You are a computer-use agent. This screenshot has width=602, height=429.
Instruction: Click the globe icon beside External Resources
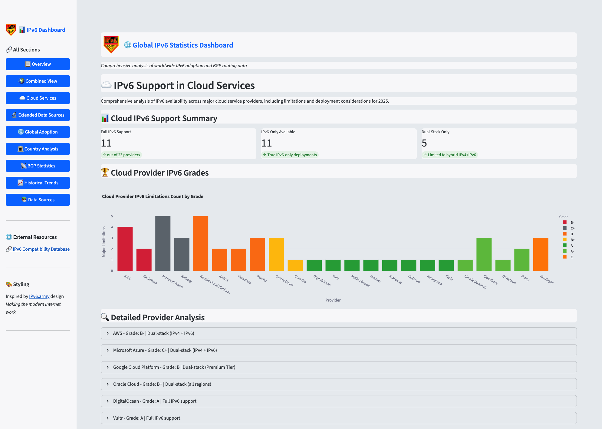(9, 237)
